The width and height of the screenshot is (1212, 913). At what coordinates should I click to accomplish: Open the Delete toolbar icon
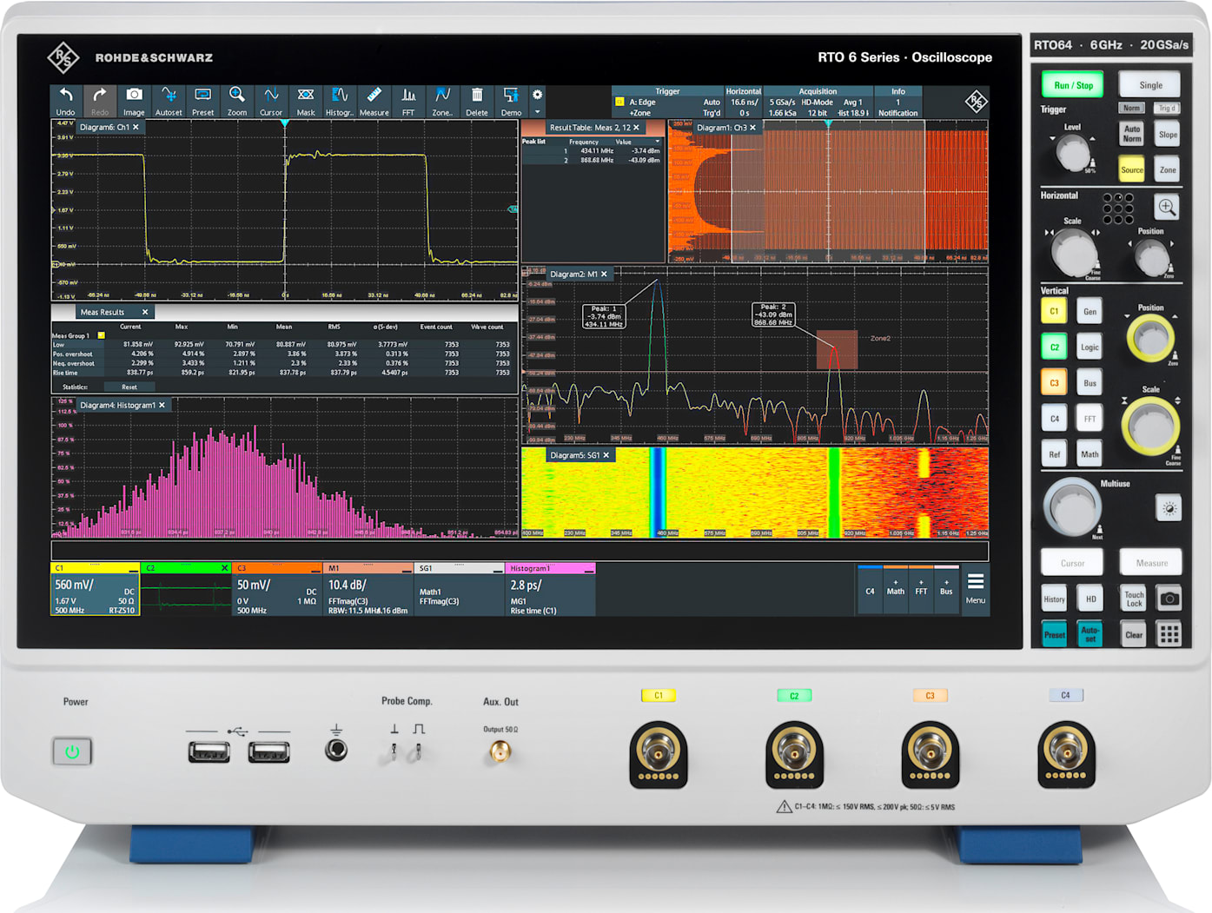click(477, 100)
